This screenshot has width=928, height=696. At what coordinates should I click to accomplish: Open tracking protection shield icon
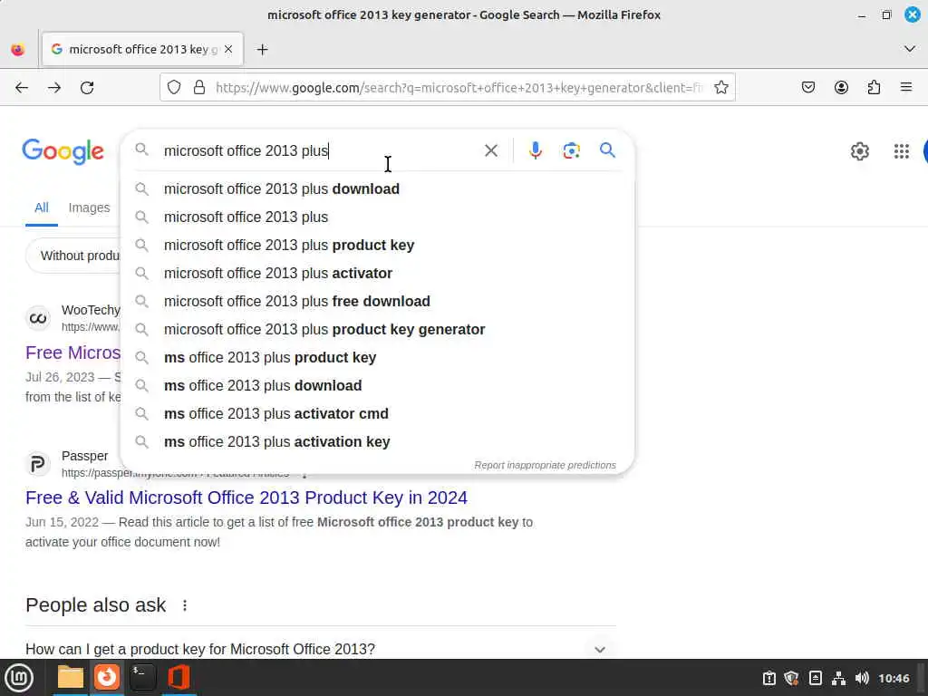coord(174,88)
